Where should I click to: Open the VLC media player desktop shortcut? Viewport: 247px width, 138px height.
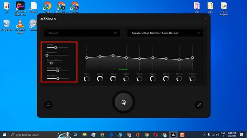tap(20, 26)
